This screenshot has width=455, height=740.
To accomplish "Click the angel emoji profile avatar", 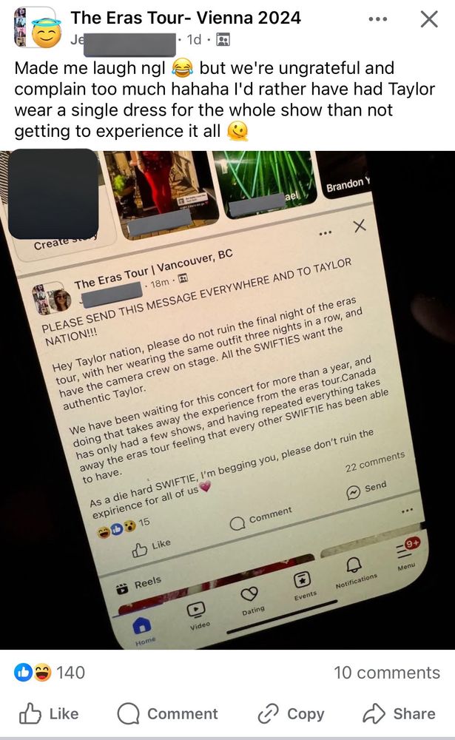I will (x=47, y=33).
